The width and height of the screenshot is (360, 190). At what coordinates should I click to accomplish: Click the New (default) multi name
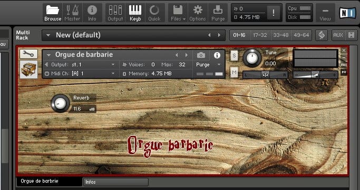tap(78, 35)
